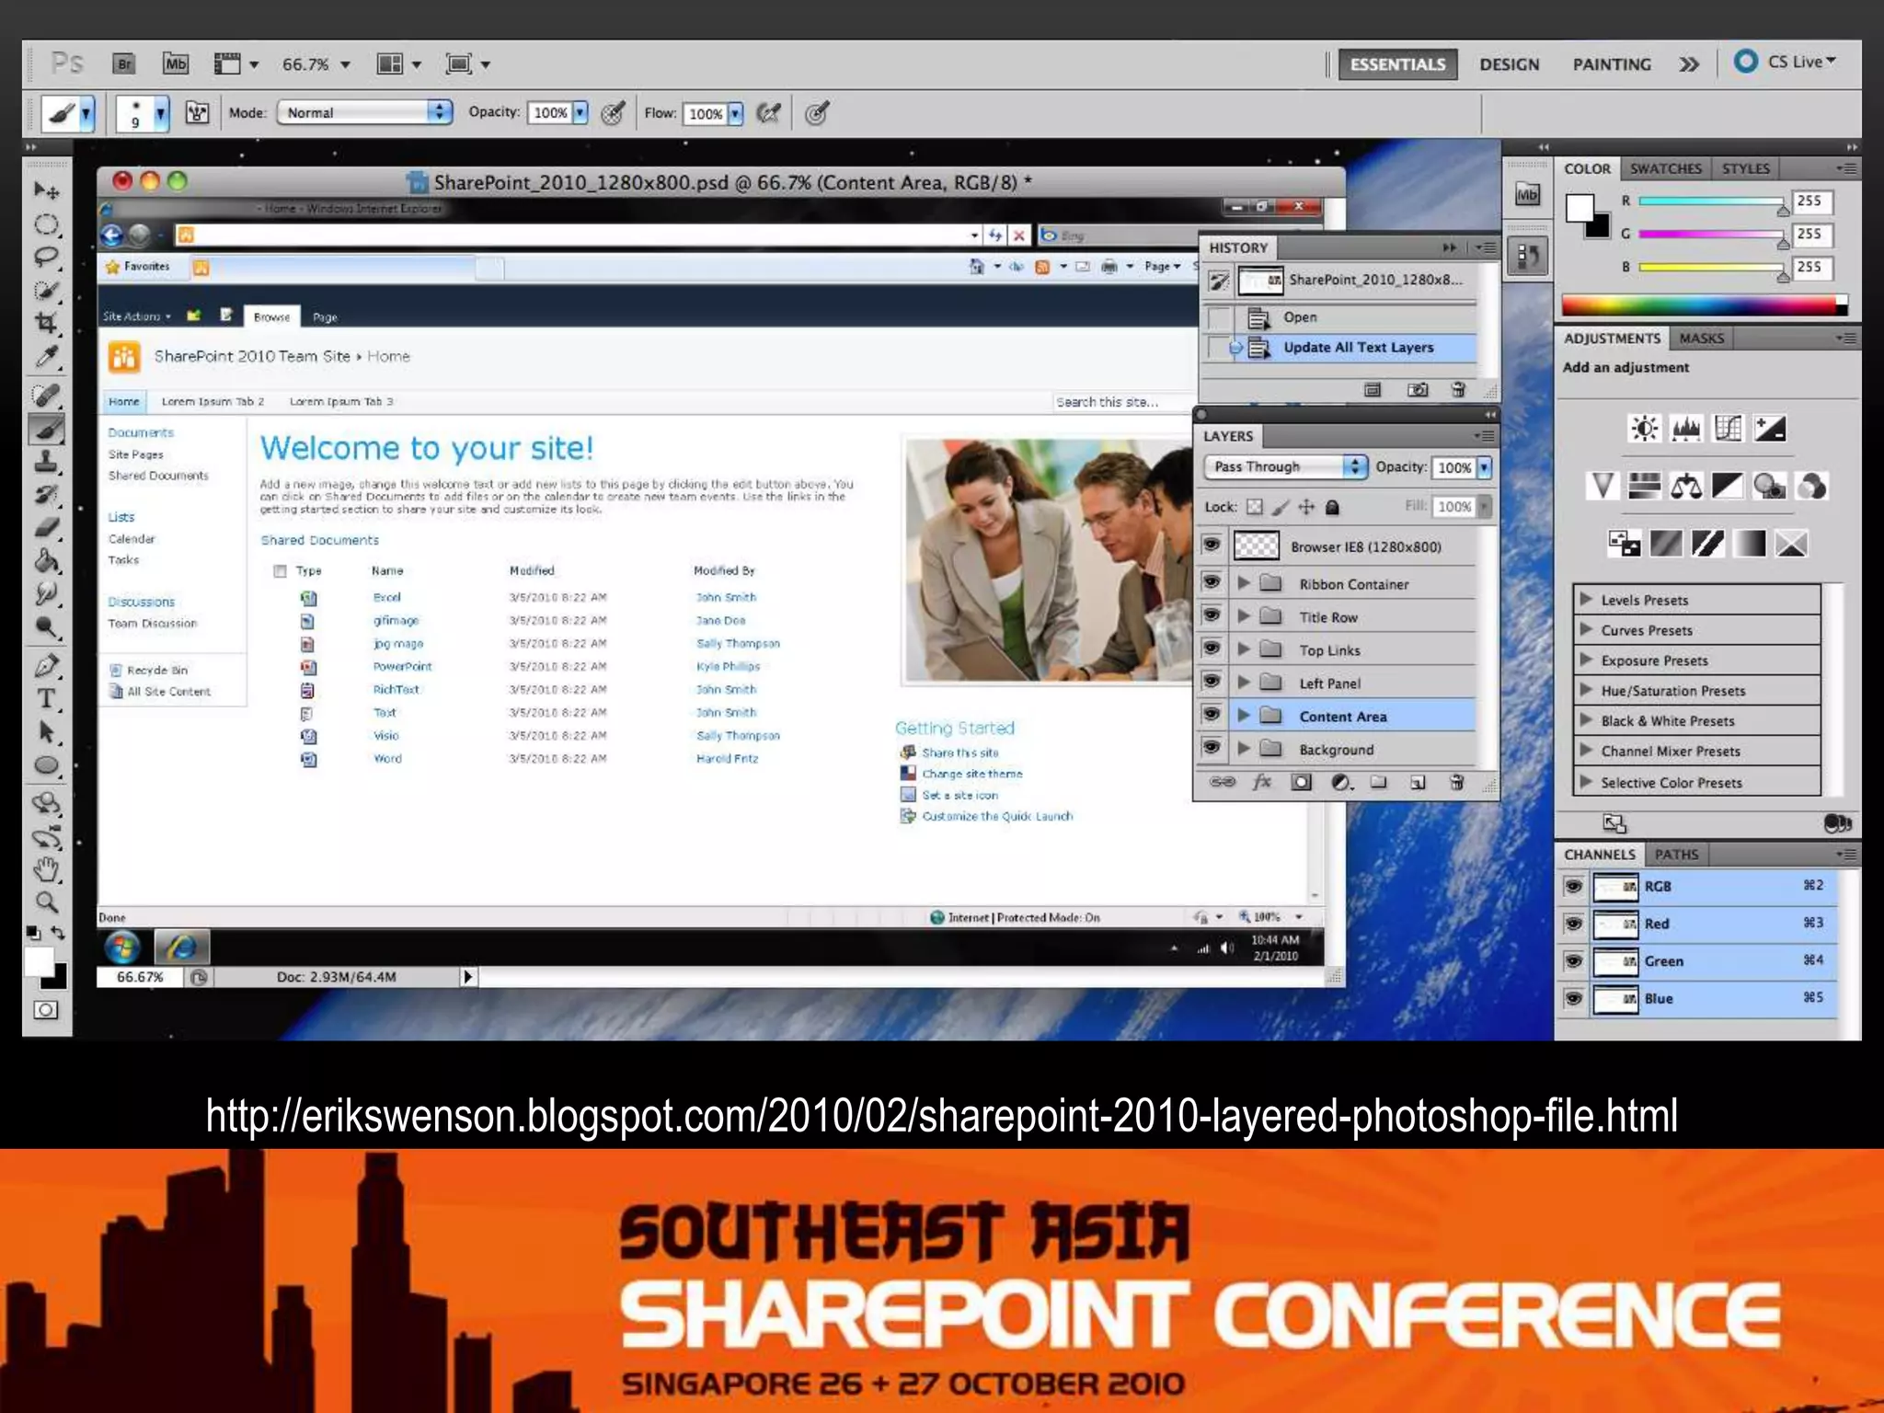The image size is (1884, 1413).
Task: Click the R slider in Color panel
Action: pyautogui.click(x=1711, y=201)
